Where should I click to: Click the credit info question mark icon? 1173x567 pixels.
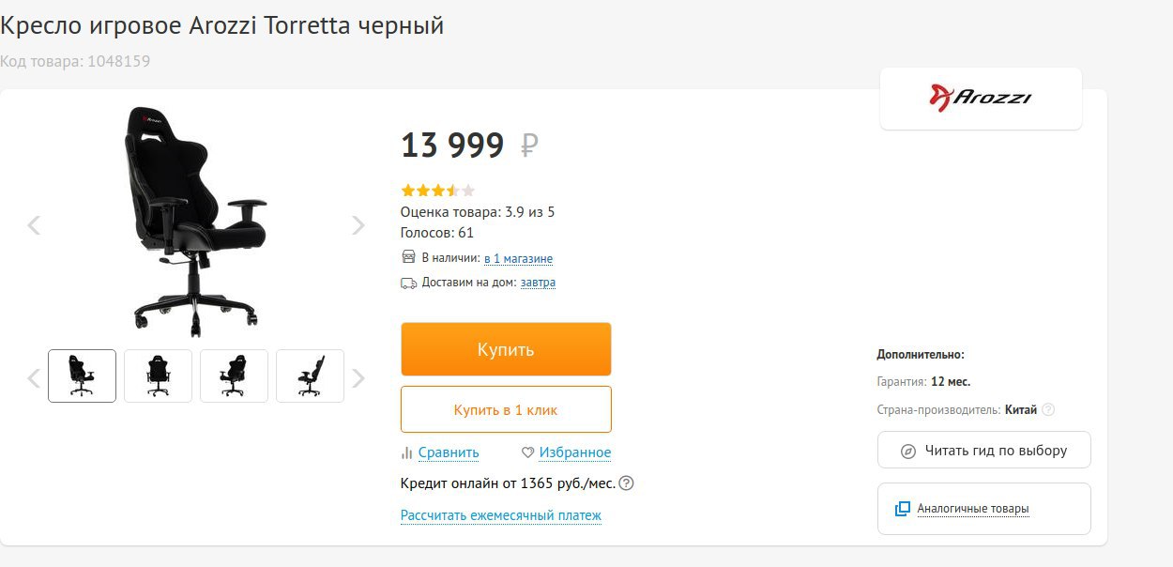point(627,484)
